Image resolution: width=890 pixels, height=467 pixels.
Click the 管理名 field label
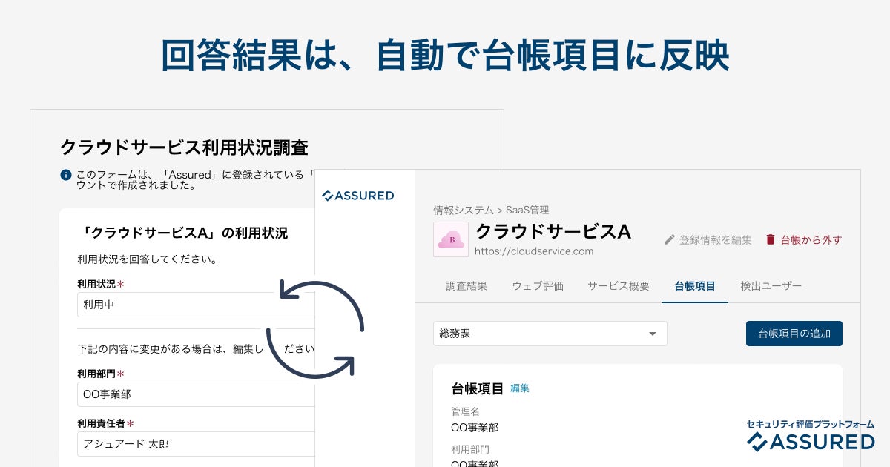point(465,411)
